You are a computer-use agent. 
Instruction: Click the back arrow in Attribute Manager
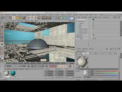click(107, 49)
